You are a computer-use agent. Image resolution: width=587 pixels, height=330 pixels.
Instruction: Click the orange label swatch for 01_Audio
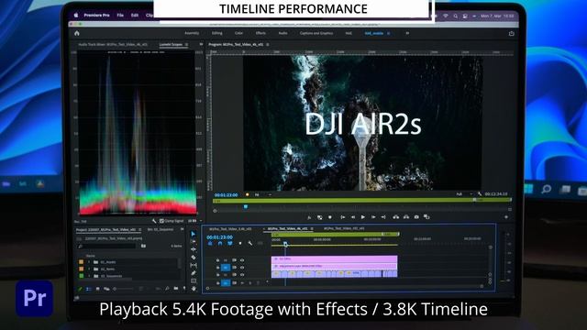tap(81, 262)
